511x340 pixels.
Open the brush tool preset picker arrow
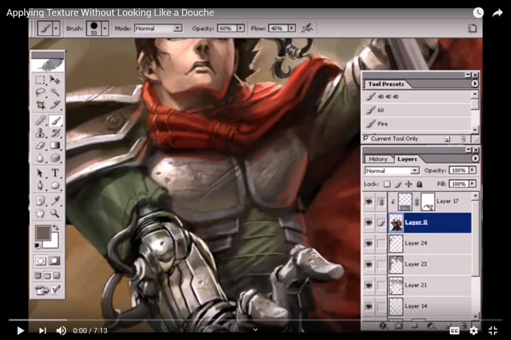pyautogui.click(x=56, y=28)
